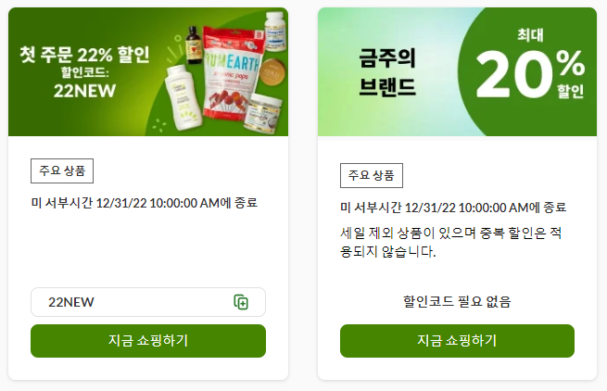This screenshot has width=607, height=391.
Task: Click the 세일 제외 상품 notice text
Action: [x=450, y=243]
